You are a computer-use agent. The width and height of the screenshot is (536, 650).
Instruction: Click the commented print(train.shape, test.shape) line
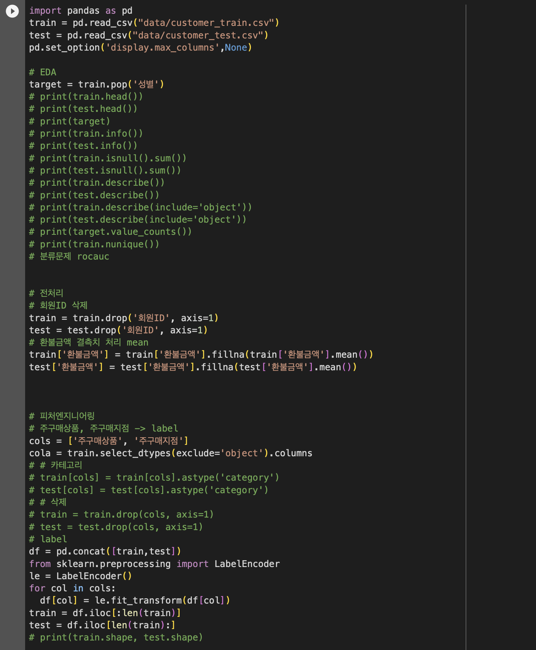116,637
